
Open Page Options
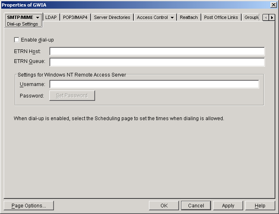(x=29, y=206)
